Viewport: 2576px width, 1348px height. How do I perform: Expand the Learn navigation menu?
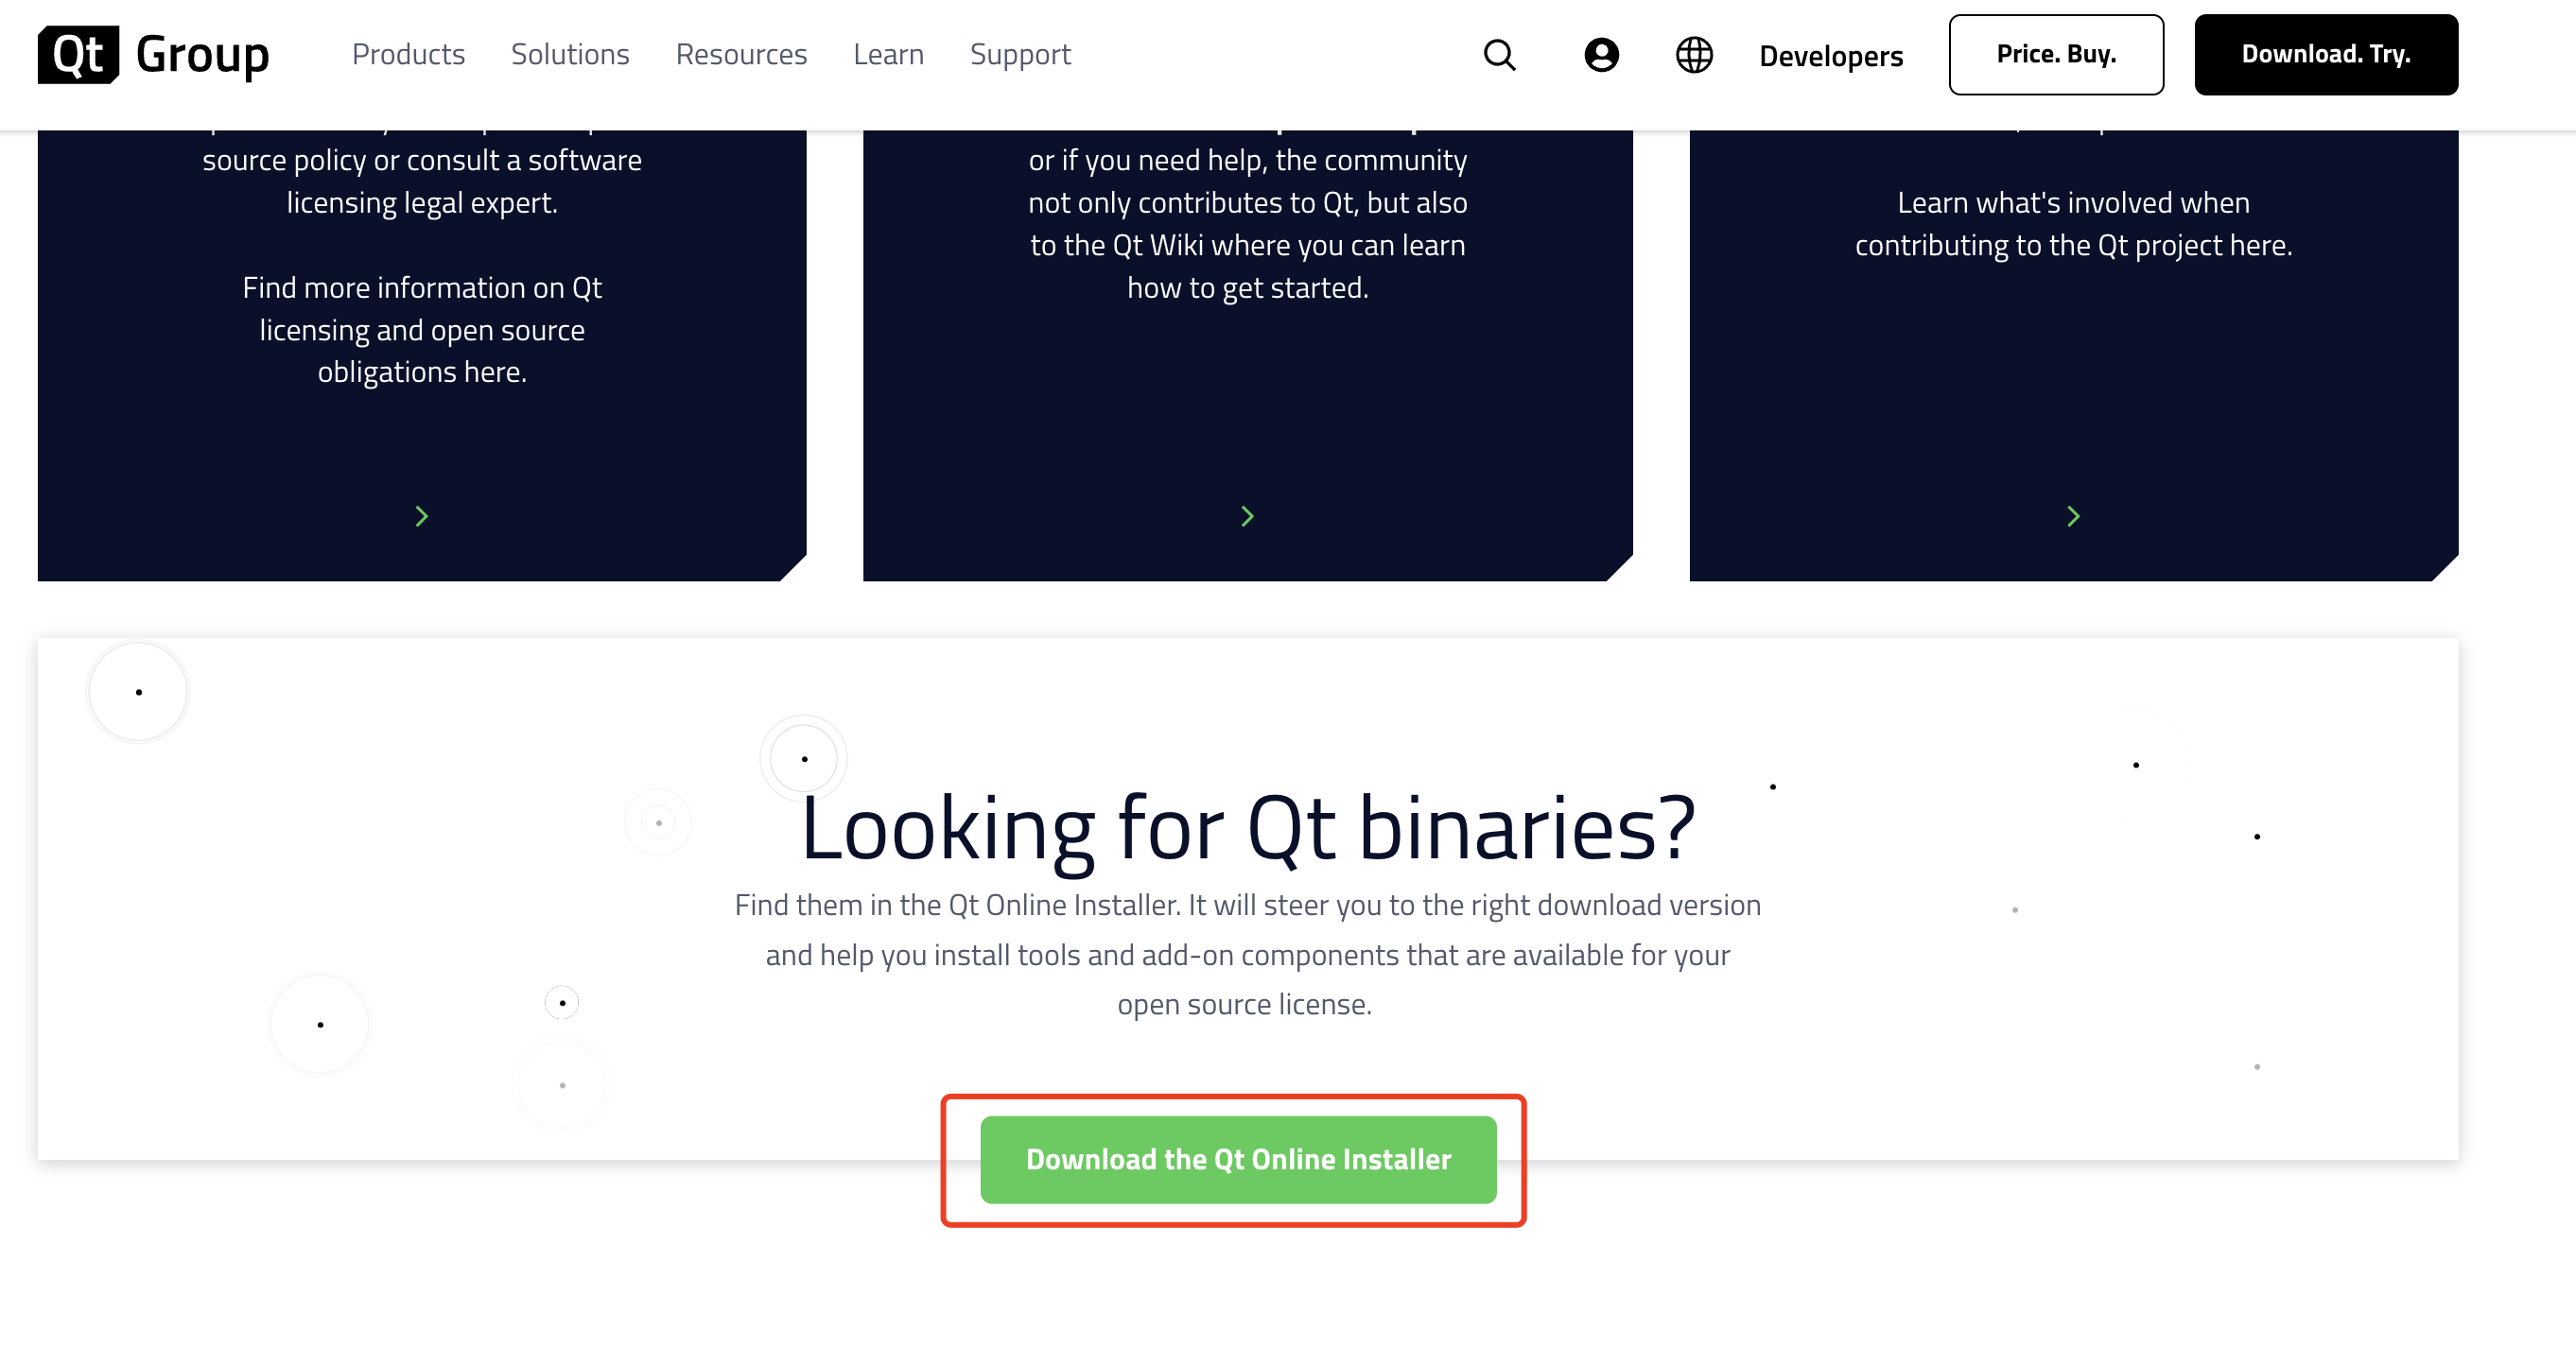click(x=888, y=54)
